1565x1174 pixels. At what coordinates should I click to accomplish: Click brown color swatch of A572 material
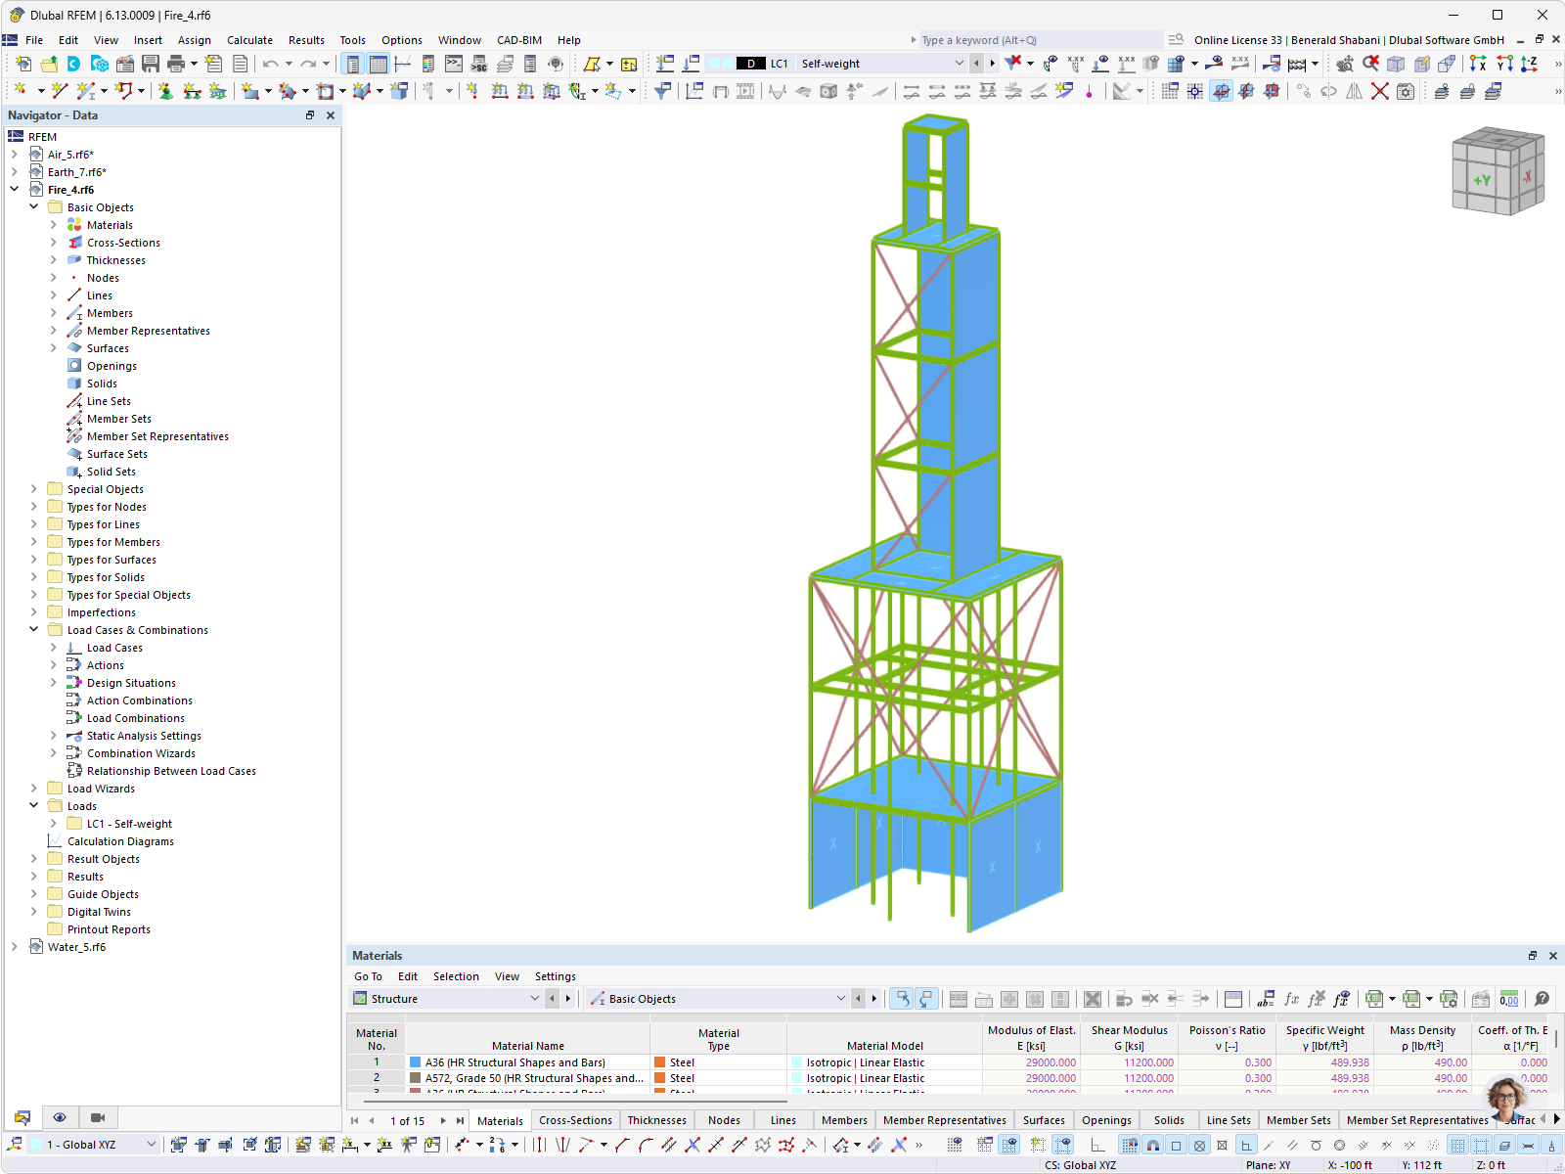pos(416,1078)
